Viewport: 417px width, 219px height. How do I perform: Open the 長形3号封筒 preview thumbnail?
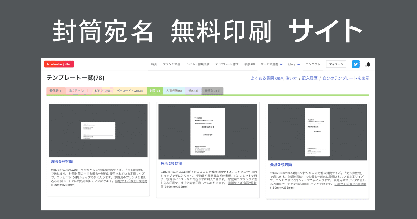click(x=317, y=132)
